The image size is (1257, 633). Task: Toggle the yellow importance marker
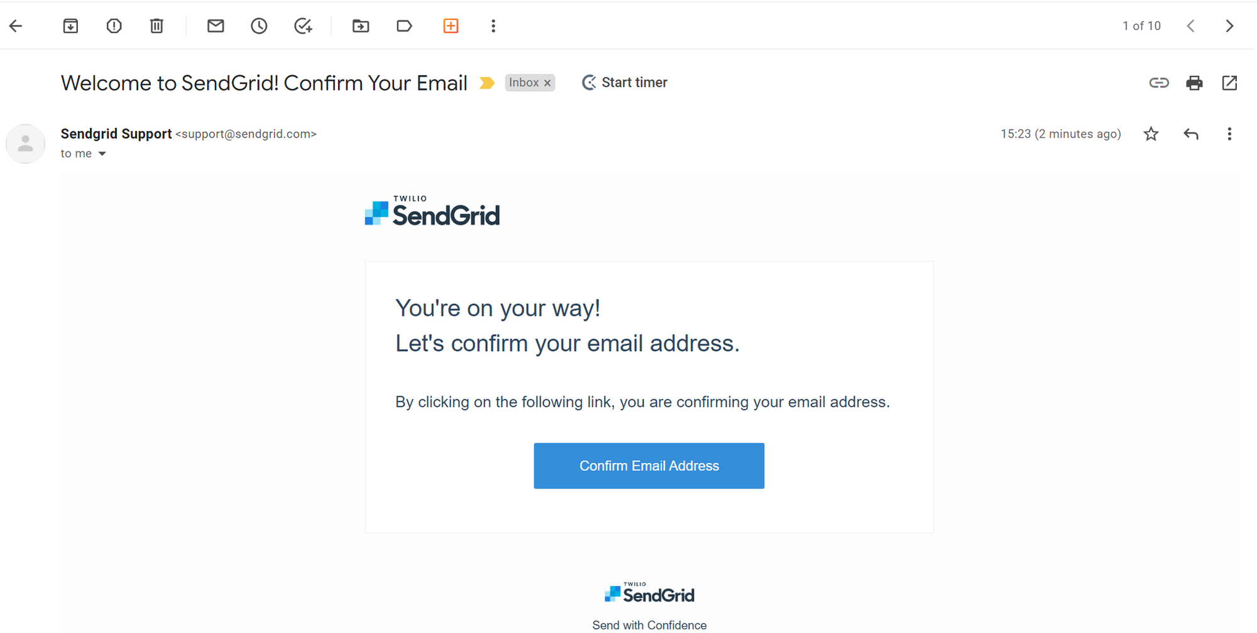click(486, 83)
